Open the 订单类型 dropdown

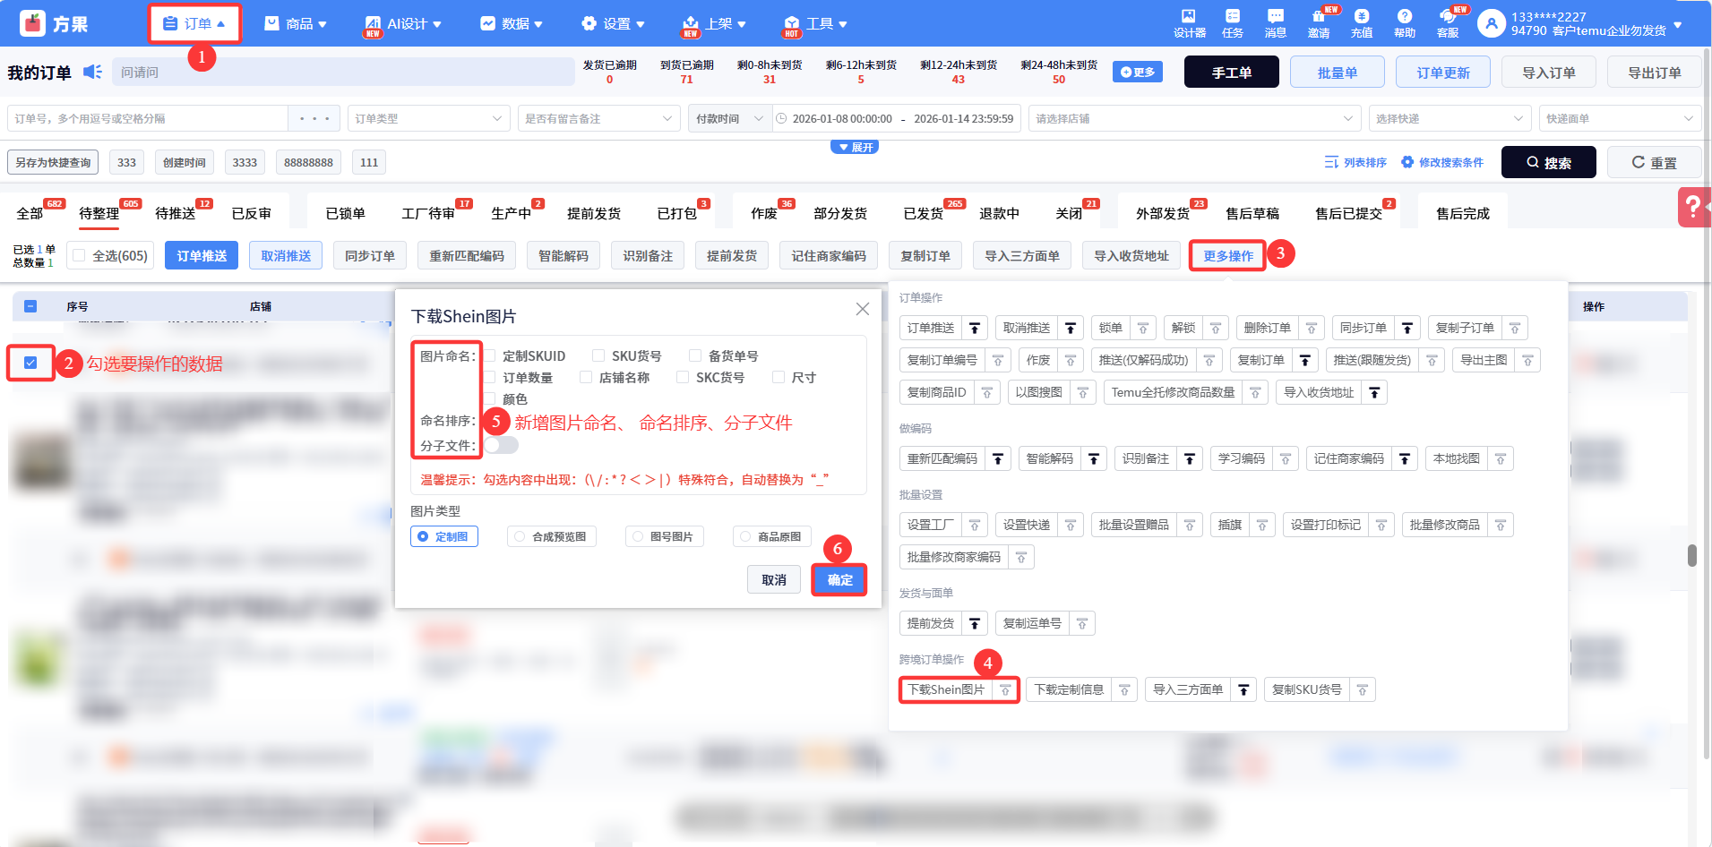tap(429, 118)
